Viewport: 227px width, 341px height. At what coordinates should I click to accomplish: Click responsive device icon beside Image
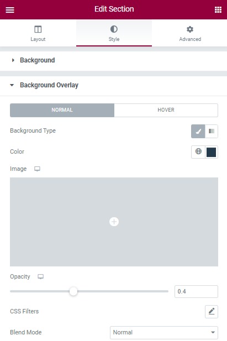tap(37, 169)
